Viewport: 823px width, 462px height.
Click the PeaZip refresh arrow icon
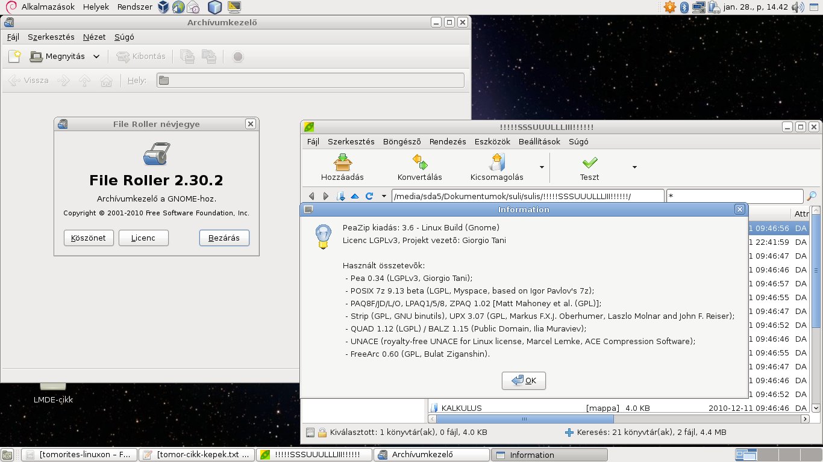pos(369,196)
